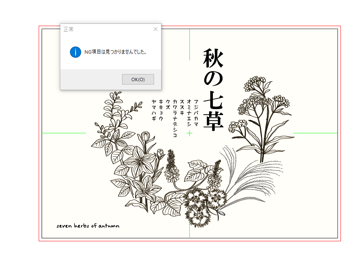The height and width of the screenshot is (261, 358).
Task: Click the center crosshair registration mark
Action: point(189,133)
